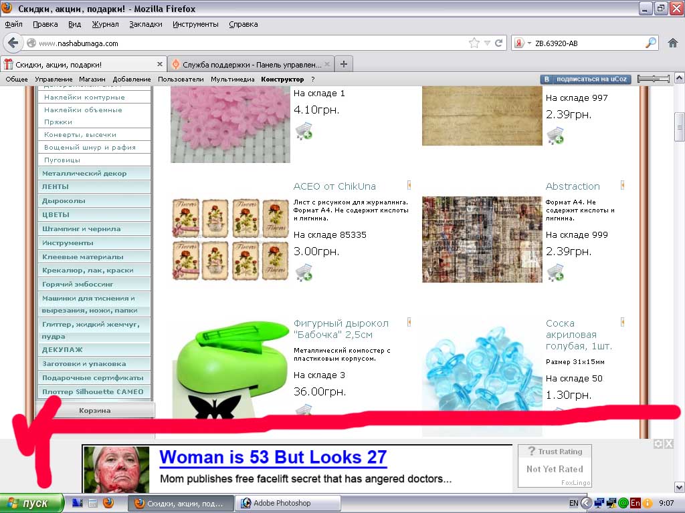Image resolution: width=685 pixels, height=513 pixels.
Task: Open the Правка menu
Action: pyautogui.click(x=45, y=25)
